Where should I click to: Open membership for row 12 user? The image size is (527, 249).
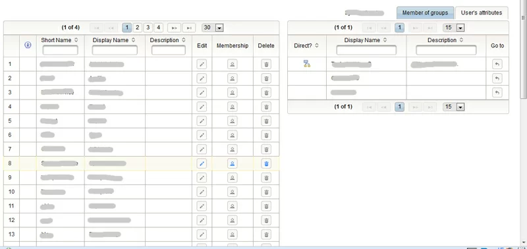(233, 221)
